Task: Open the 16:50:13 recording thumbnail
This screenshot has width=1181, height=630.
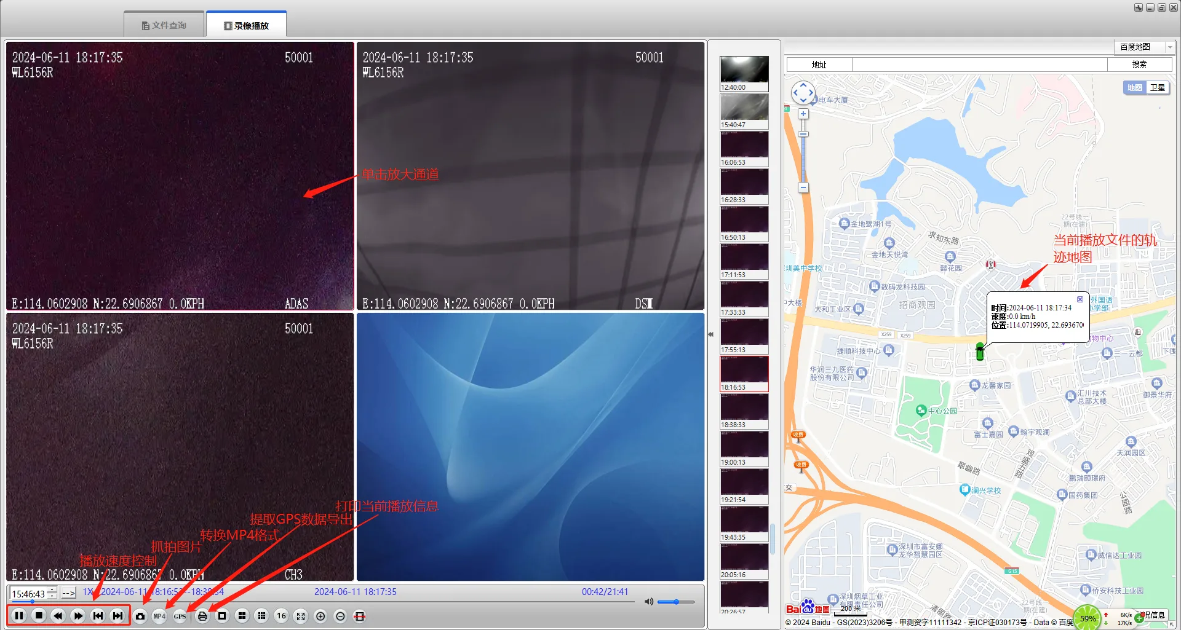Action: tap(744, 224)
